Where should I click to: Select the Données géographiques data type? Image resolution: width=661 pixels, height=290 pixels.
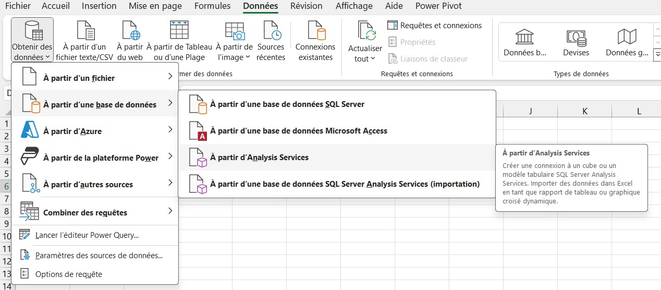(x=627, y=42)
